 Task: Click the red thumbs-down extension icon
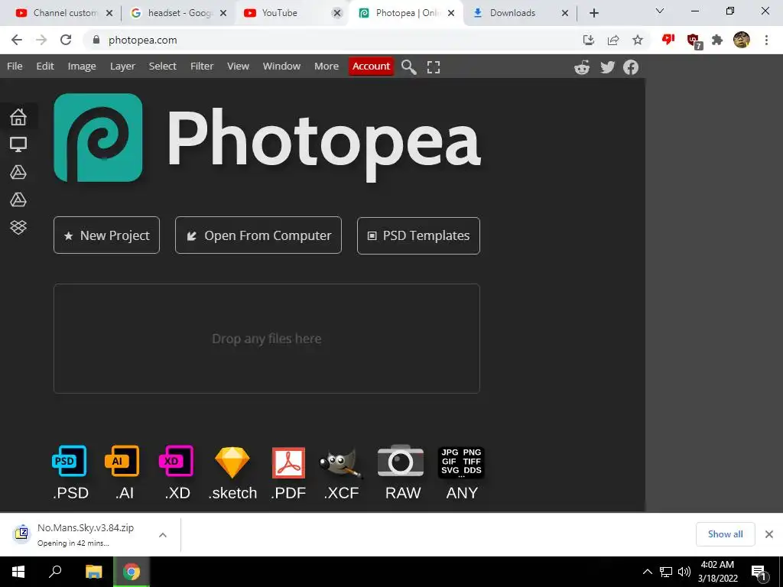[668, 40]
